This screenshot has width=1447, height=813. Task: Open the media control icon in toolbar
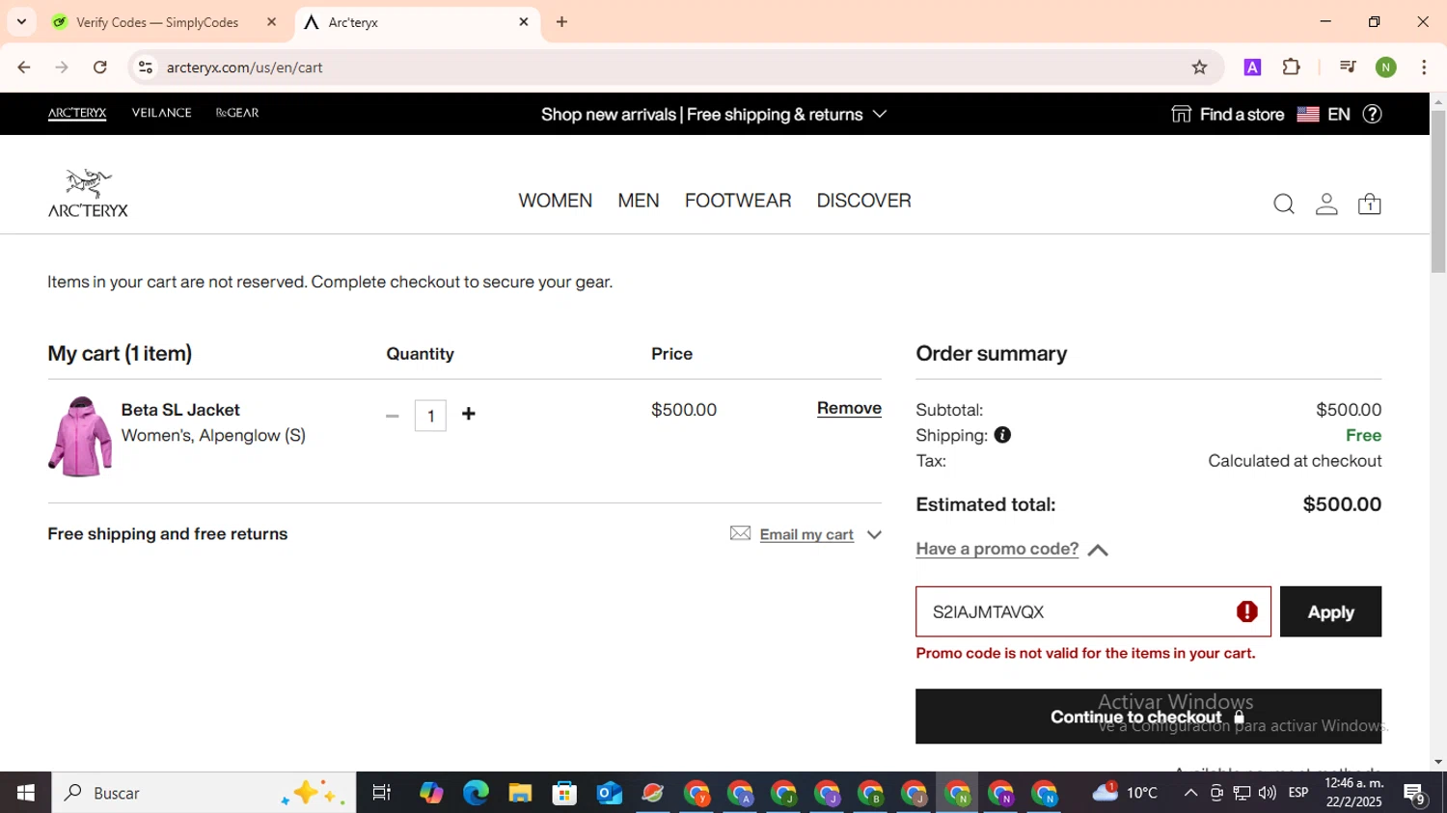(1348, 68)
